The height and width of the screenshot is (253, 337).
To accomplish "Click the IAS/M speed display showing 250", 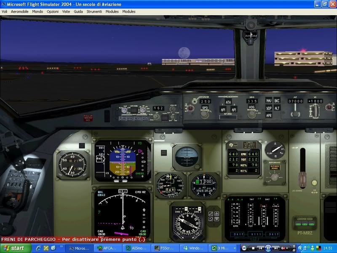I will pos(205,101).
